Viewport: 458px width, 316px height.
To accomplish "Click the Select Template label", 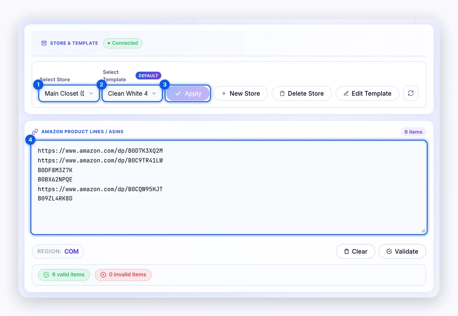I will pyautogui.click(x=114, y=76).
